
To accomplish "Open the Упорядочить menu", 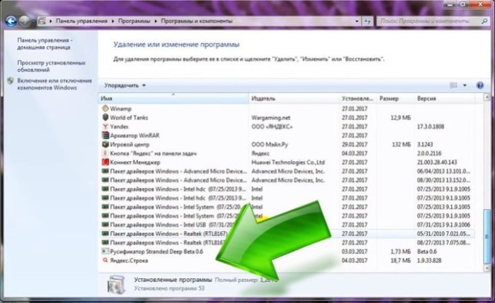I will [x=125, y=85].
